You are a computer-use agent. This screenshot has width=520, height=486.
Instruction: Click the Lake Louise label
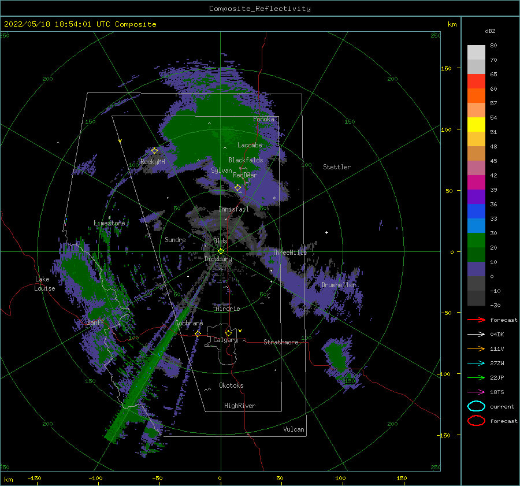[44, 284]
